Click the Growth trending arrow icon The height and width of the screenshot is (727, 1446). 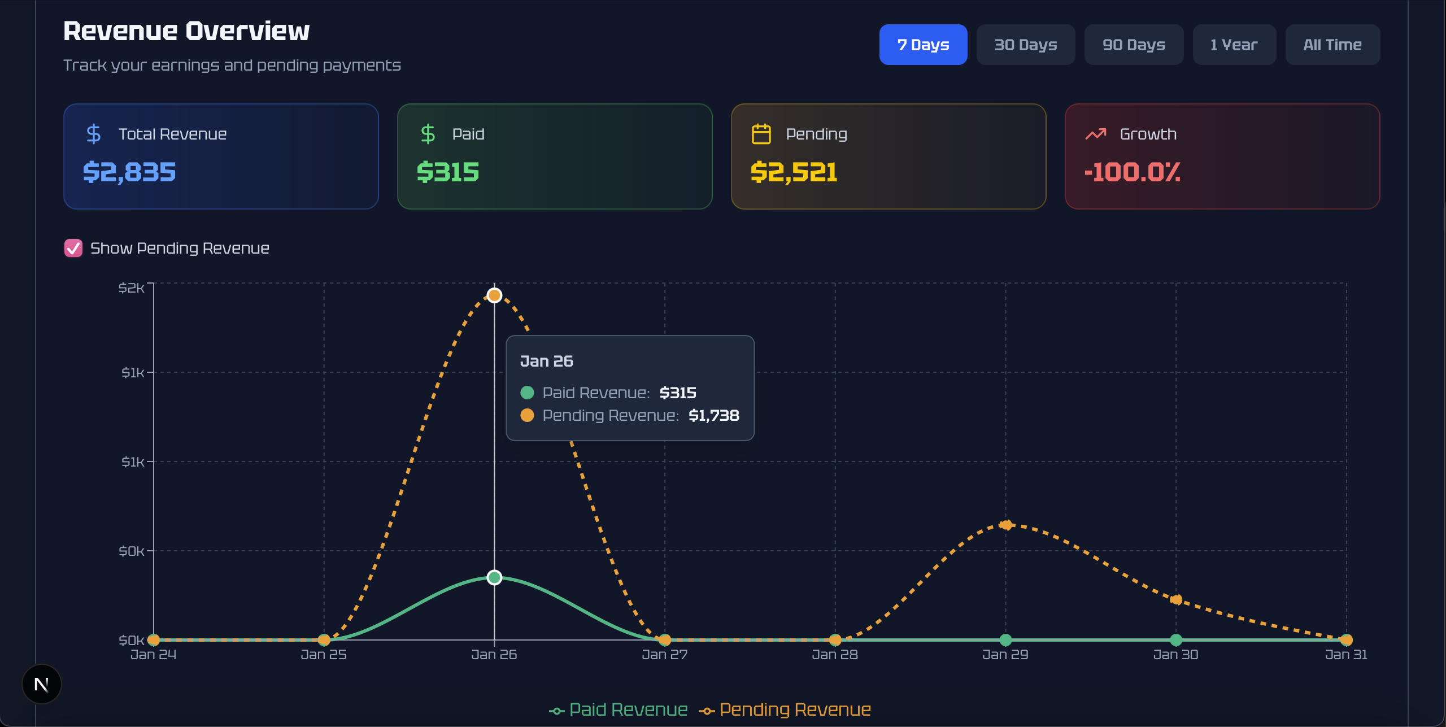(1096, 134)
